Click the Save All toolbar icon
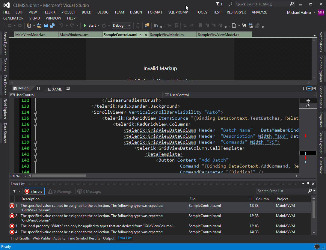Screen dimensions: 326x250 click(52, 25)
